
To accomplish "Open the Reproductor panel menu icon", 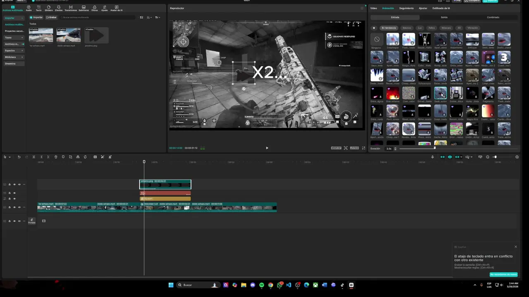I will coord(362,8).
